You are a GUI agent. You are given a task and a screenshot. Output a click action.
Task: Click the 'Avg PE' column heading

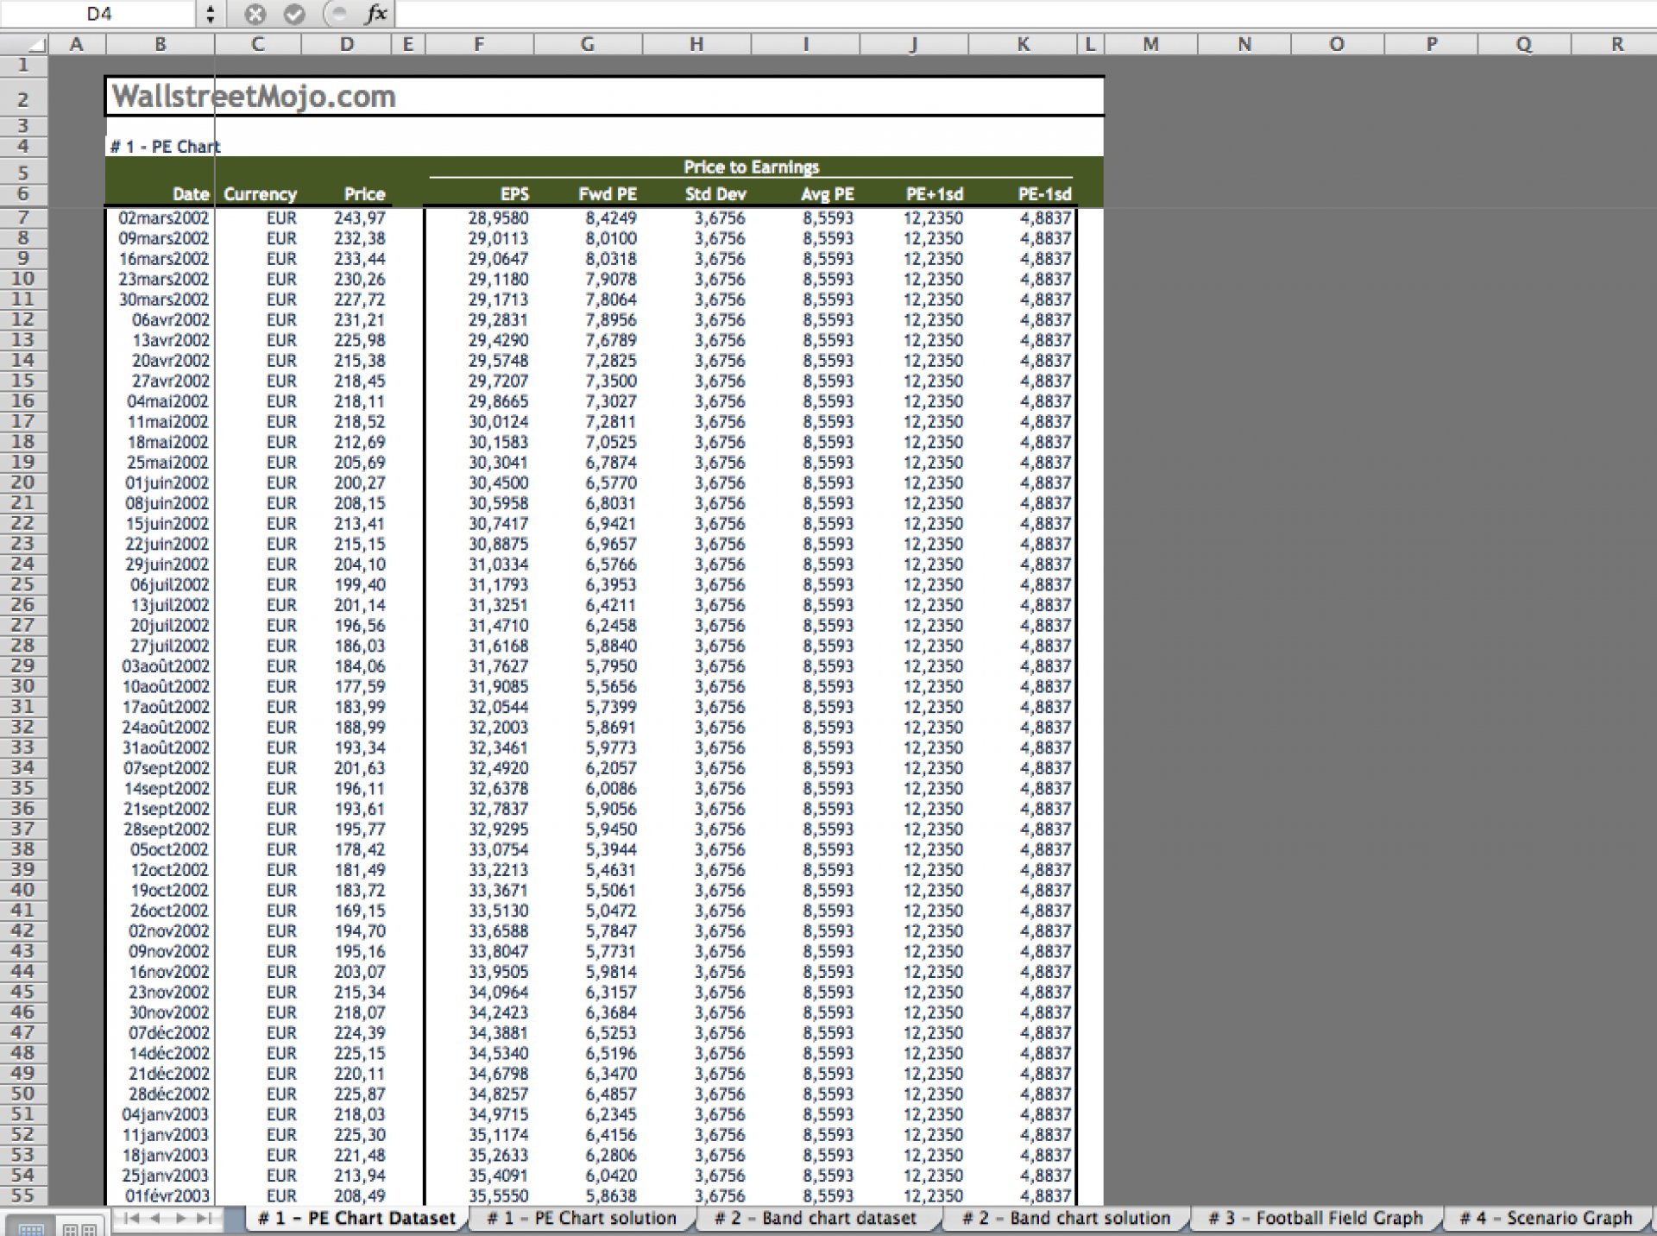click(x=827, y=194)
